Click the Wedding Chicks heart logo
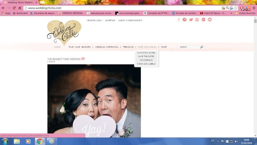The image size is (257, 145). pos(64,32)
